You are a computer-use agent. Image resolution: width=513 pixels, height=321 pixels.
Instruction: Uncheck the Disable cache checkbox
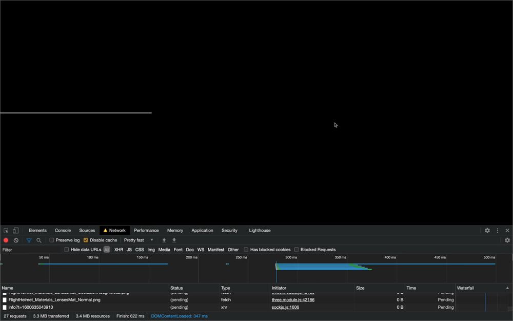[x=86, y=240]
